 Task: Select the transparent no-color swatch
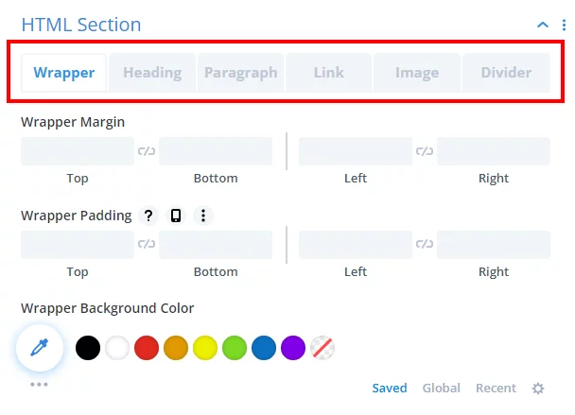[322, 348]
